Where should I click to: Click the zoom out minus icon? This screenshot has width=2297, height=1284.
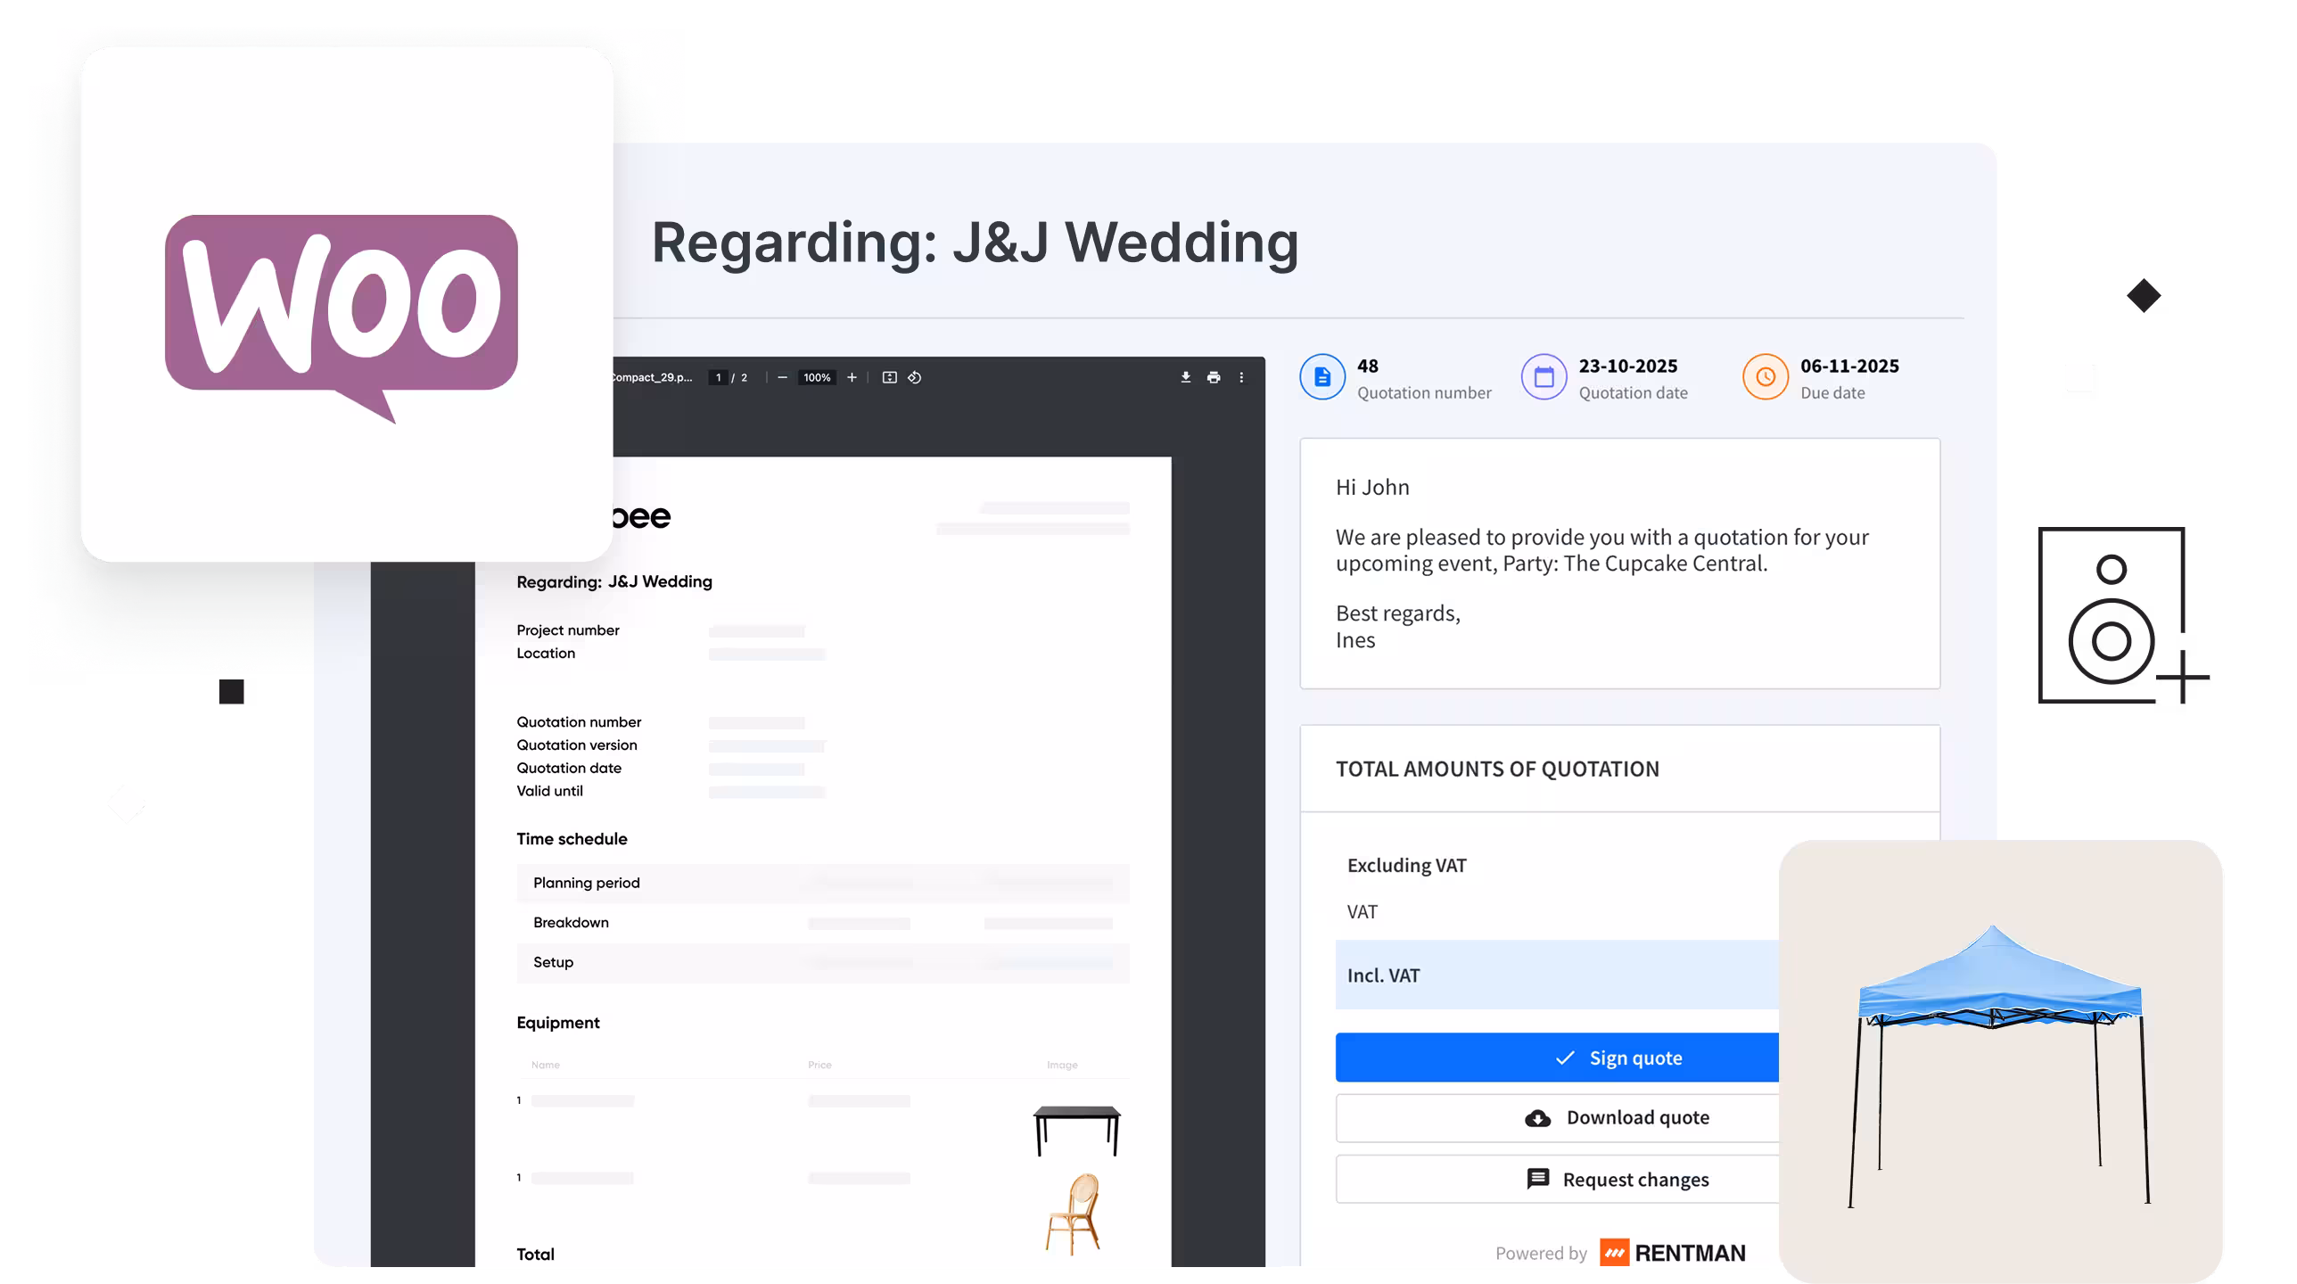pos(782,377)
